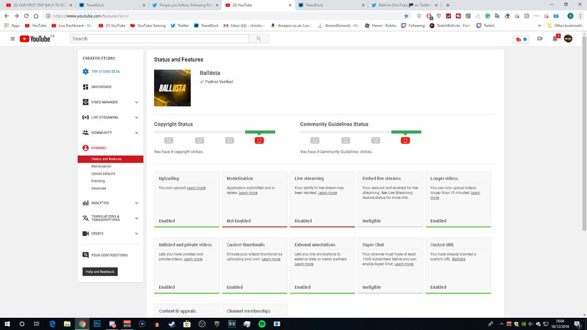Expand the Analytics section chevron

(136, 203)
